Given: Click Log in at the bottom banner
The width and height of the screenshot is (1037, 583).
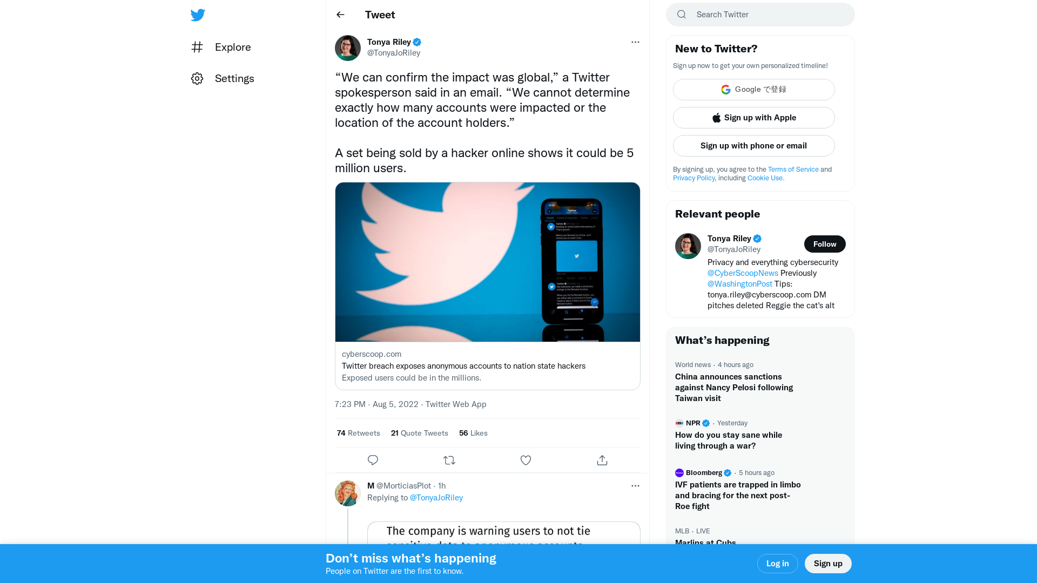Looking at the screenshot, I should 777,563.
